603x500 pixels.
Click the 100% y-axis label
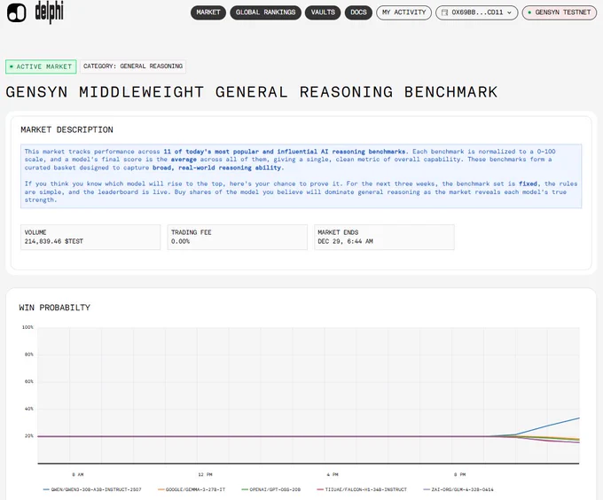coord(27,327)
